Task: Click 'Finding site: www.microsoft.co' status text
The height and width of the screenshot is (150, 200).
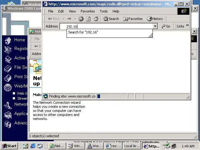Action: point(72,96)
